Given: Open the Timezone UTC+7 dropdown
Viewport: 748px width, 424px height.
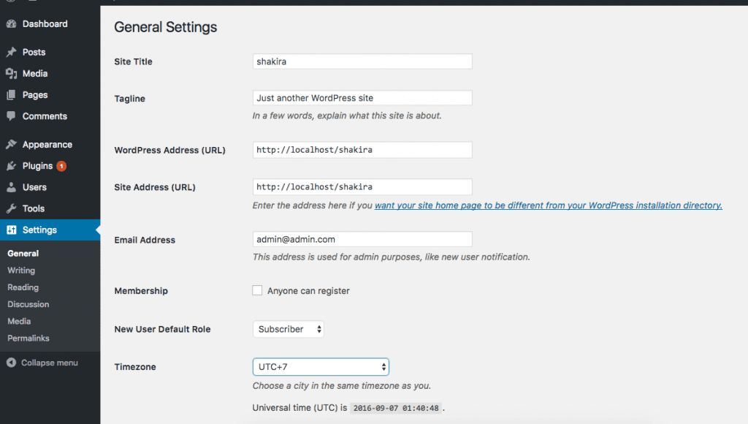Looking at the screenshot, I should pos(321,366).
